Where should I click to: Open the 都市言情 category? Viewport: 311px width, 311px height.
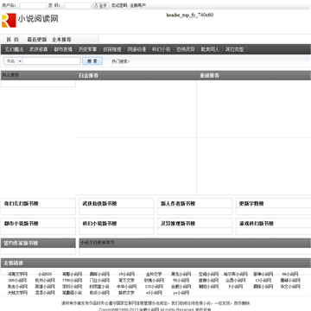pos(63,49)
